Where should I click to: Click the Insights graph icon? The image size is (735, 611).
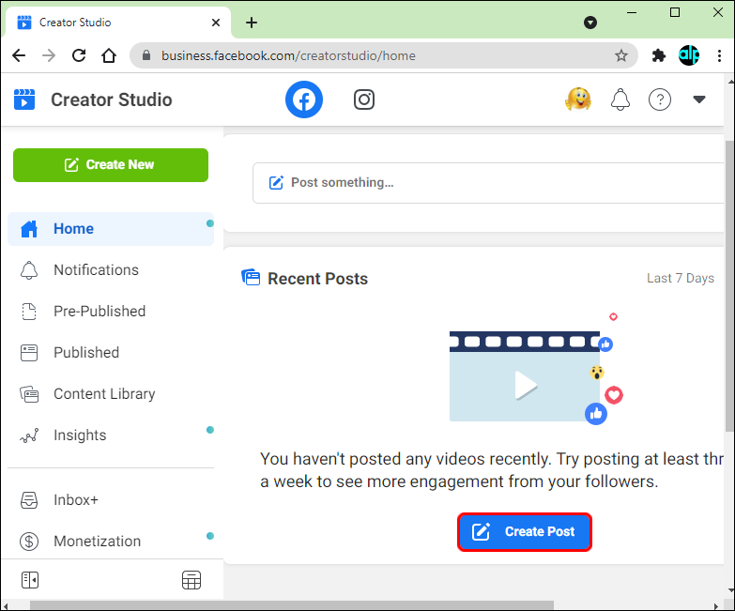(x=29, y=435)
